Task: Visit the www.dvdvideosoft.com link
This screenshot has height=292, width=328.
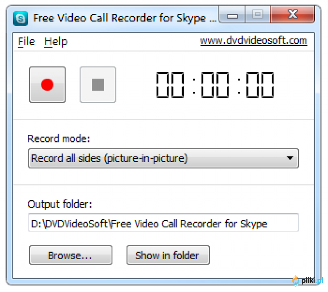Action: click(253, 41)
